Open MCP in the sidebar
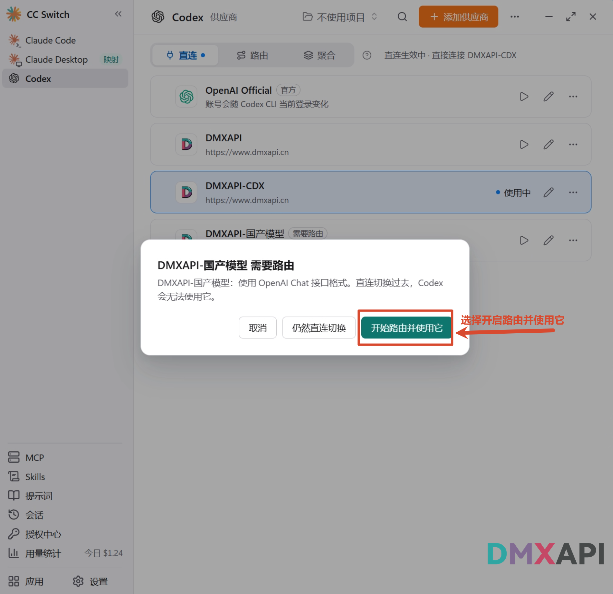Viewport: 613px width, 594px height. (x=65, y=457)
